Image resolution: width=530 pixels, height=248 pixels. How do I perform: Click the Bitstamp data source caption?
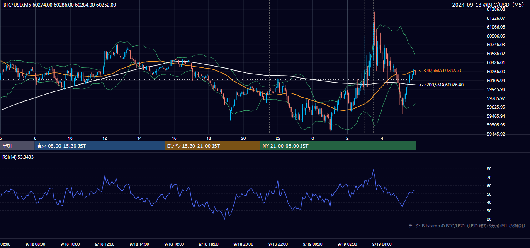click(467, 226)
